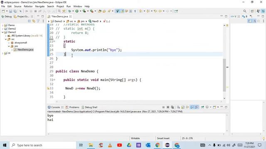This screenshot has width=266, height=149.
Task: Go back using the yellow Back arrow
Action: pyautogui.click(x=160, y=11)
